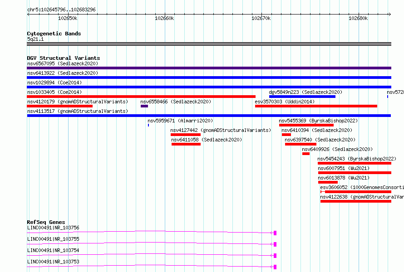Click the 102660k ruler tick label
This screenshot has height=272, width=404.
point(164,18)
